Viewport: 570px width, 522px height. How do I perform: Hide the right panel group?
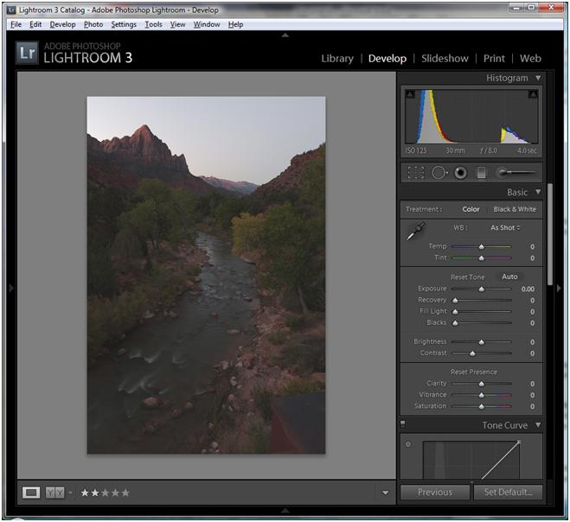point(559,288)
